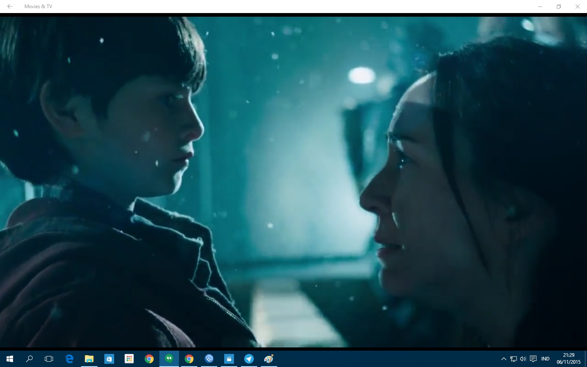The image size is (587, 367).
Task: Click the playing video frame
Action: tap(293, 182)
